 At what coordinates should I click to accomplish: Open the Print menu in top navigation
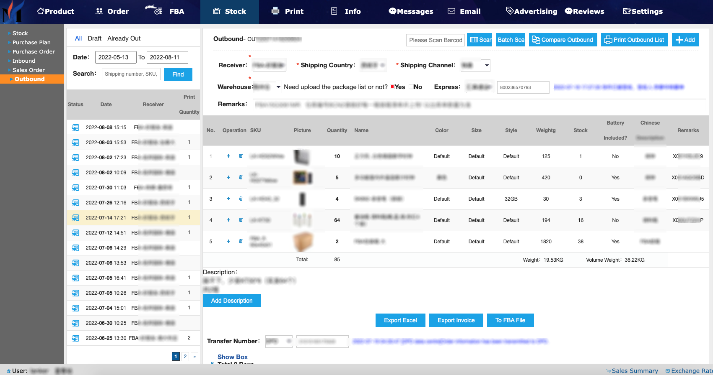pyautogui.click(x=288, y=11)
